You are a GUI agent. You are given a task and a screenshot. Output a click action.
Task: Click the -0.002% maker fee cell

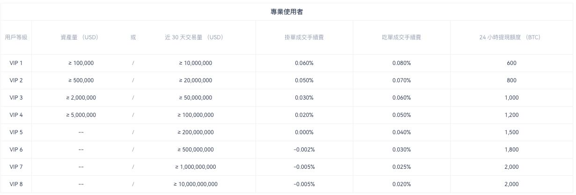tap(304, 150)
